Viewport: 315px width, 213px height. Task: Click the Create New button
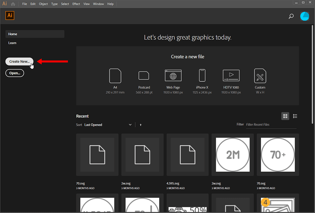[x=19, y=61]
